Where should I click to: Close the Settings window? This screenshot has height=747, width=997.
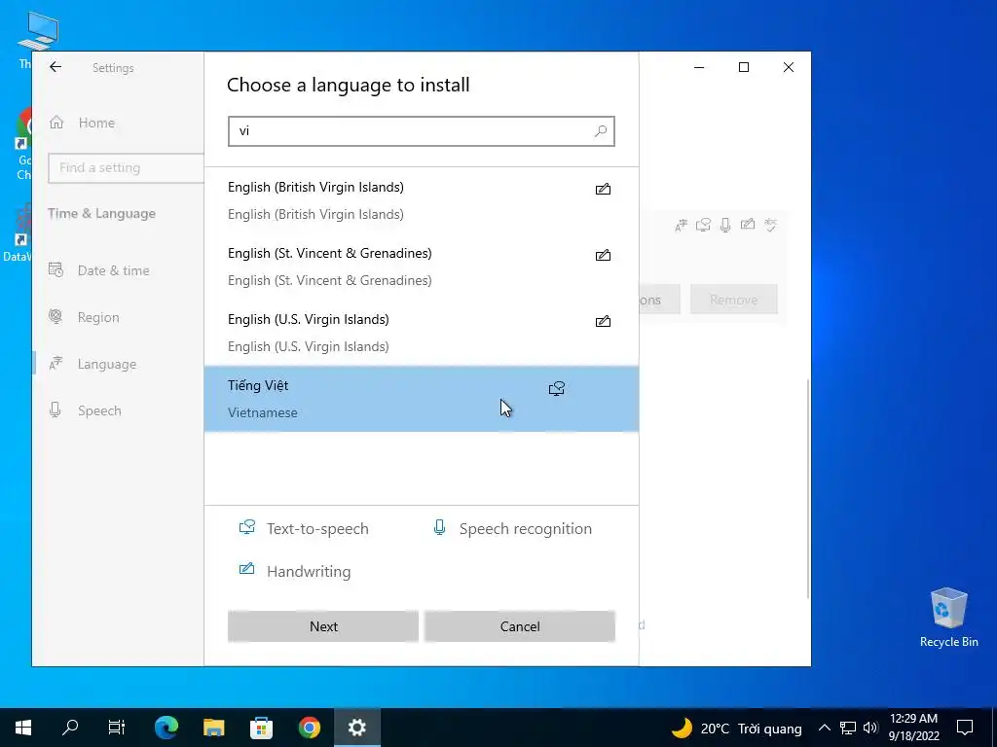pos(789,67)
